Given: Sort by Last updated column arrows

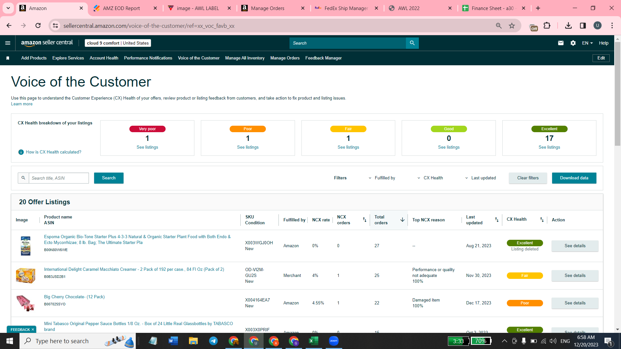Looking at the screenshot, I should tap(497, 220).
